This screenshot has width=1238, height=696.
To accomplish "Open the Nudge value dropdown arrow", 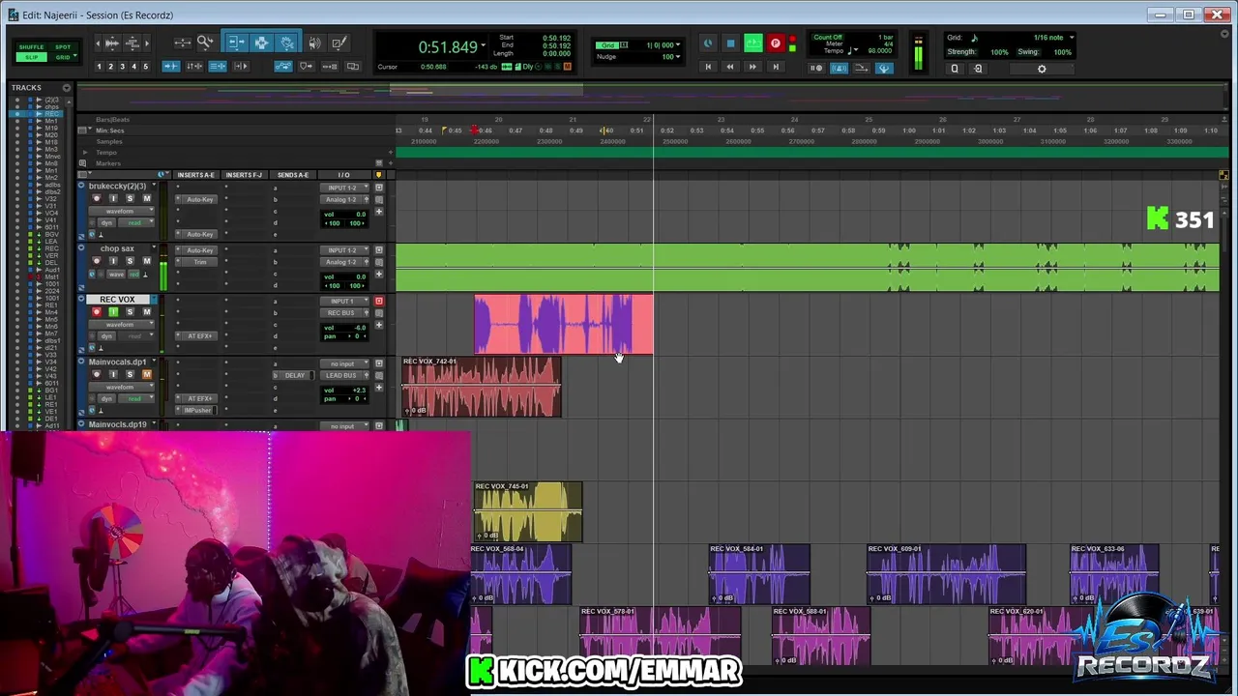I will click(678, 56).
